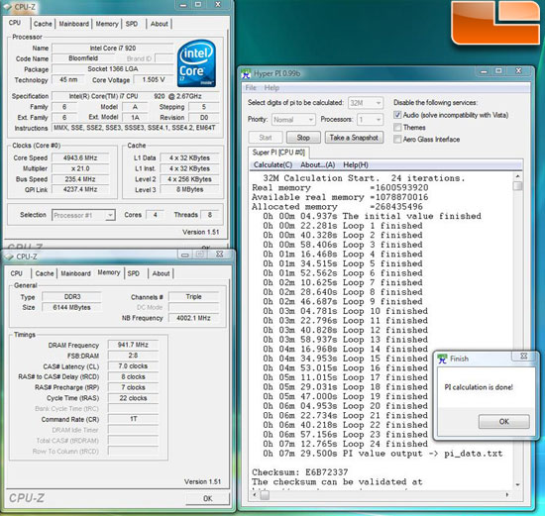Minimize the Hyper PI window

pos(484,71)
